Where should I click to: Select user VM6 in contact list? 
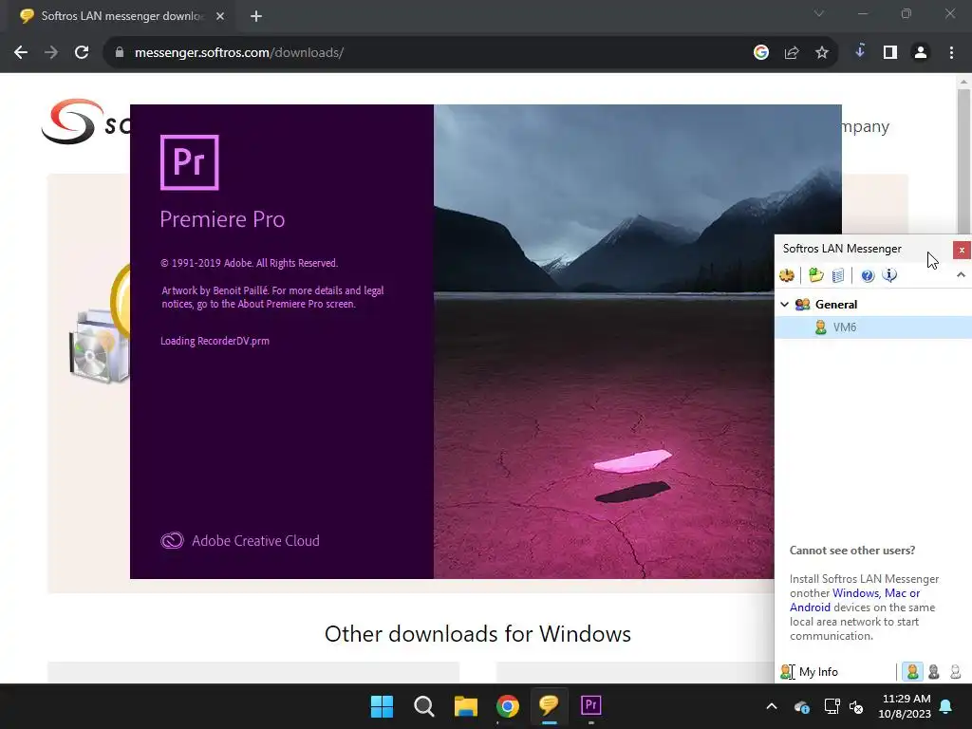click(x=873, y=327)
